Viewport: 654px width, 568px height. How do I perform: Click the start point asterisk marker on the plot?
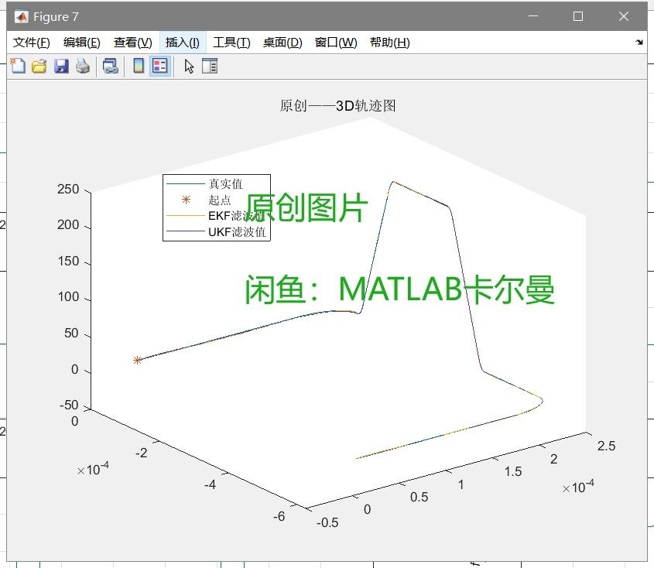[137, 360]
